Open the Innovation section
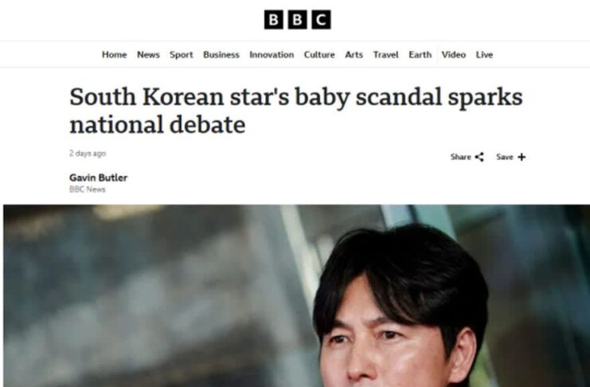This screenshot has width=590, height=387. click(x=272, y=55)
